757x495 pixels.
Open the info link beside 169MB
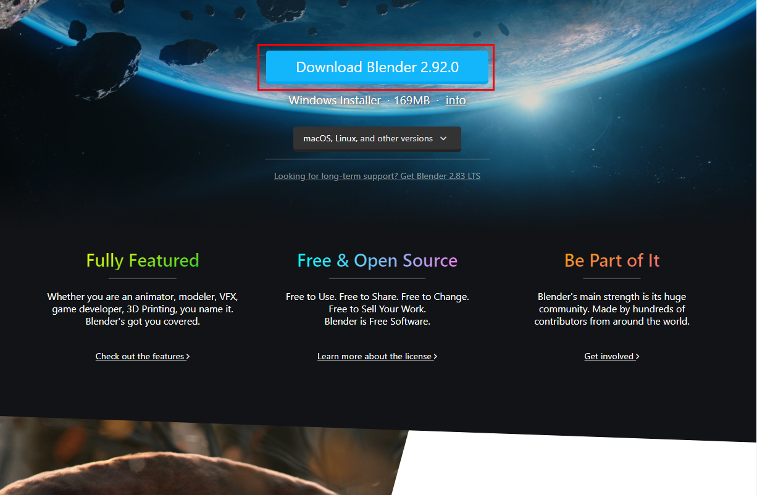(x=456, y=100)
